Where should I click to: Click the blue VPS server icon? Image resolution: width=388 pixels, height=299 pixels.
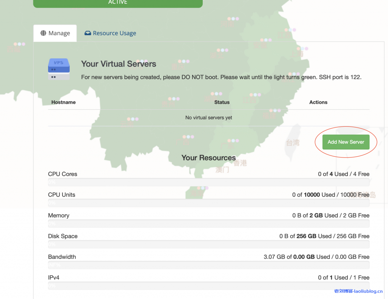pyautogui.click(x=58, y=69)
